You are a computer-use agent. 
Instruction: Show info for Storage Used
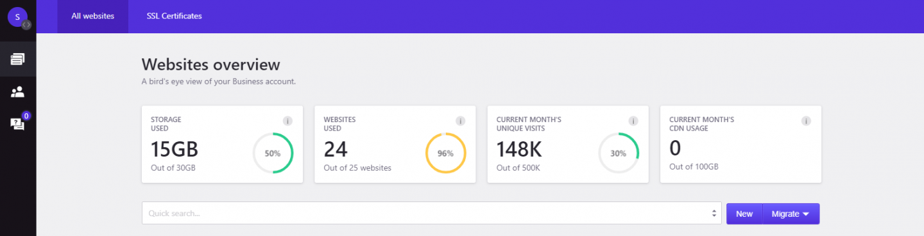pos(287,121)
